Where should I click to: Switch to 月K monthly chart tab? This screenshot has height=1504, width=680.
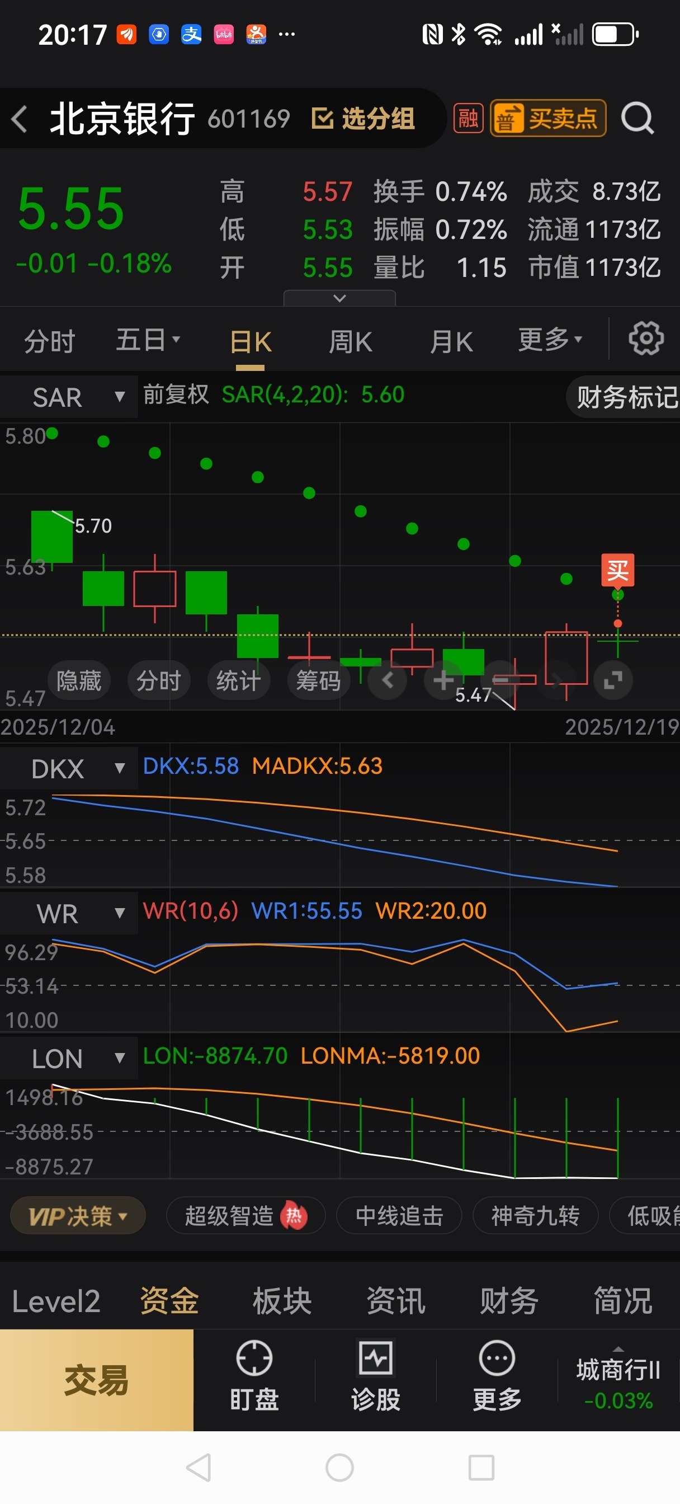coord(451,342)
